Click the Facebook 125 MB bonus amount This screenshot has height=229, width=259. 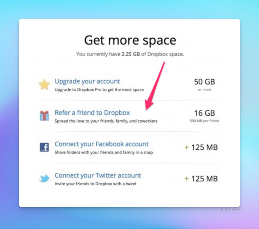(204, 147)
